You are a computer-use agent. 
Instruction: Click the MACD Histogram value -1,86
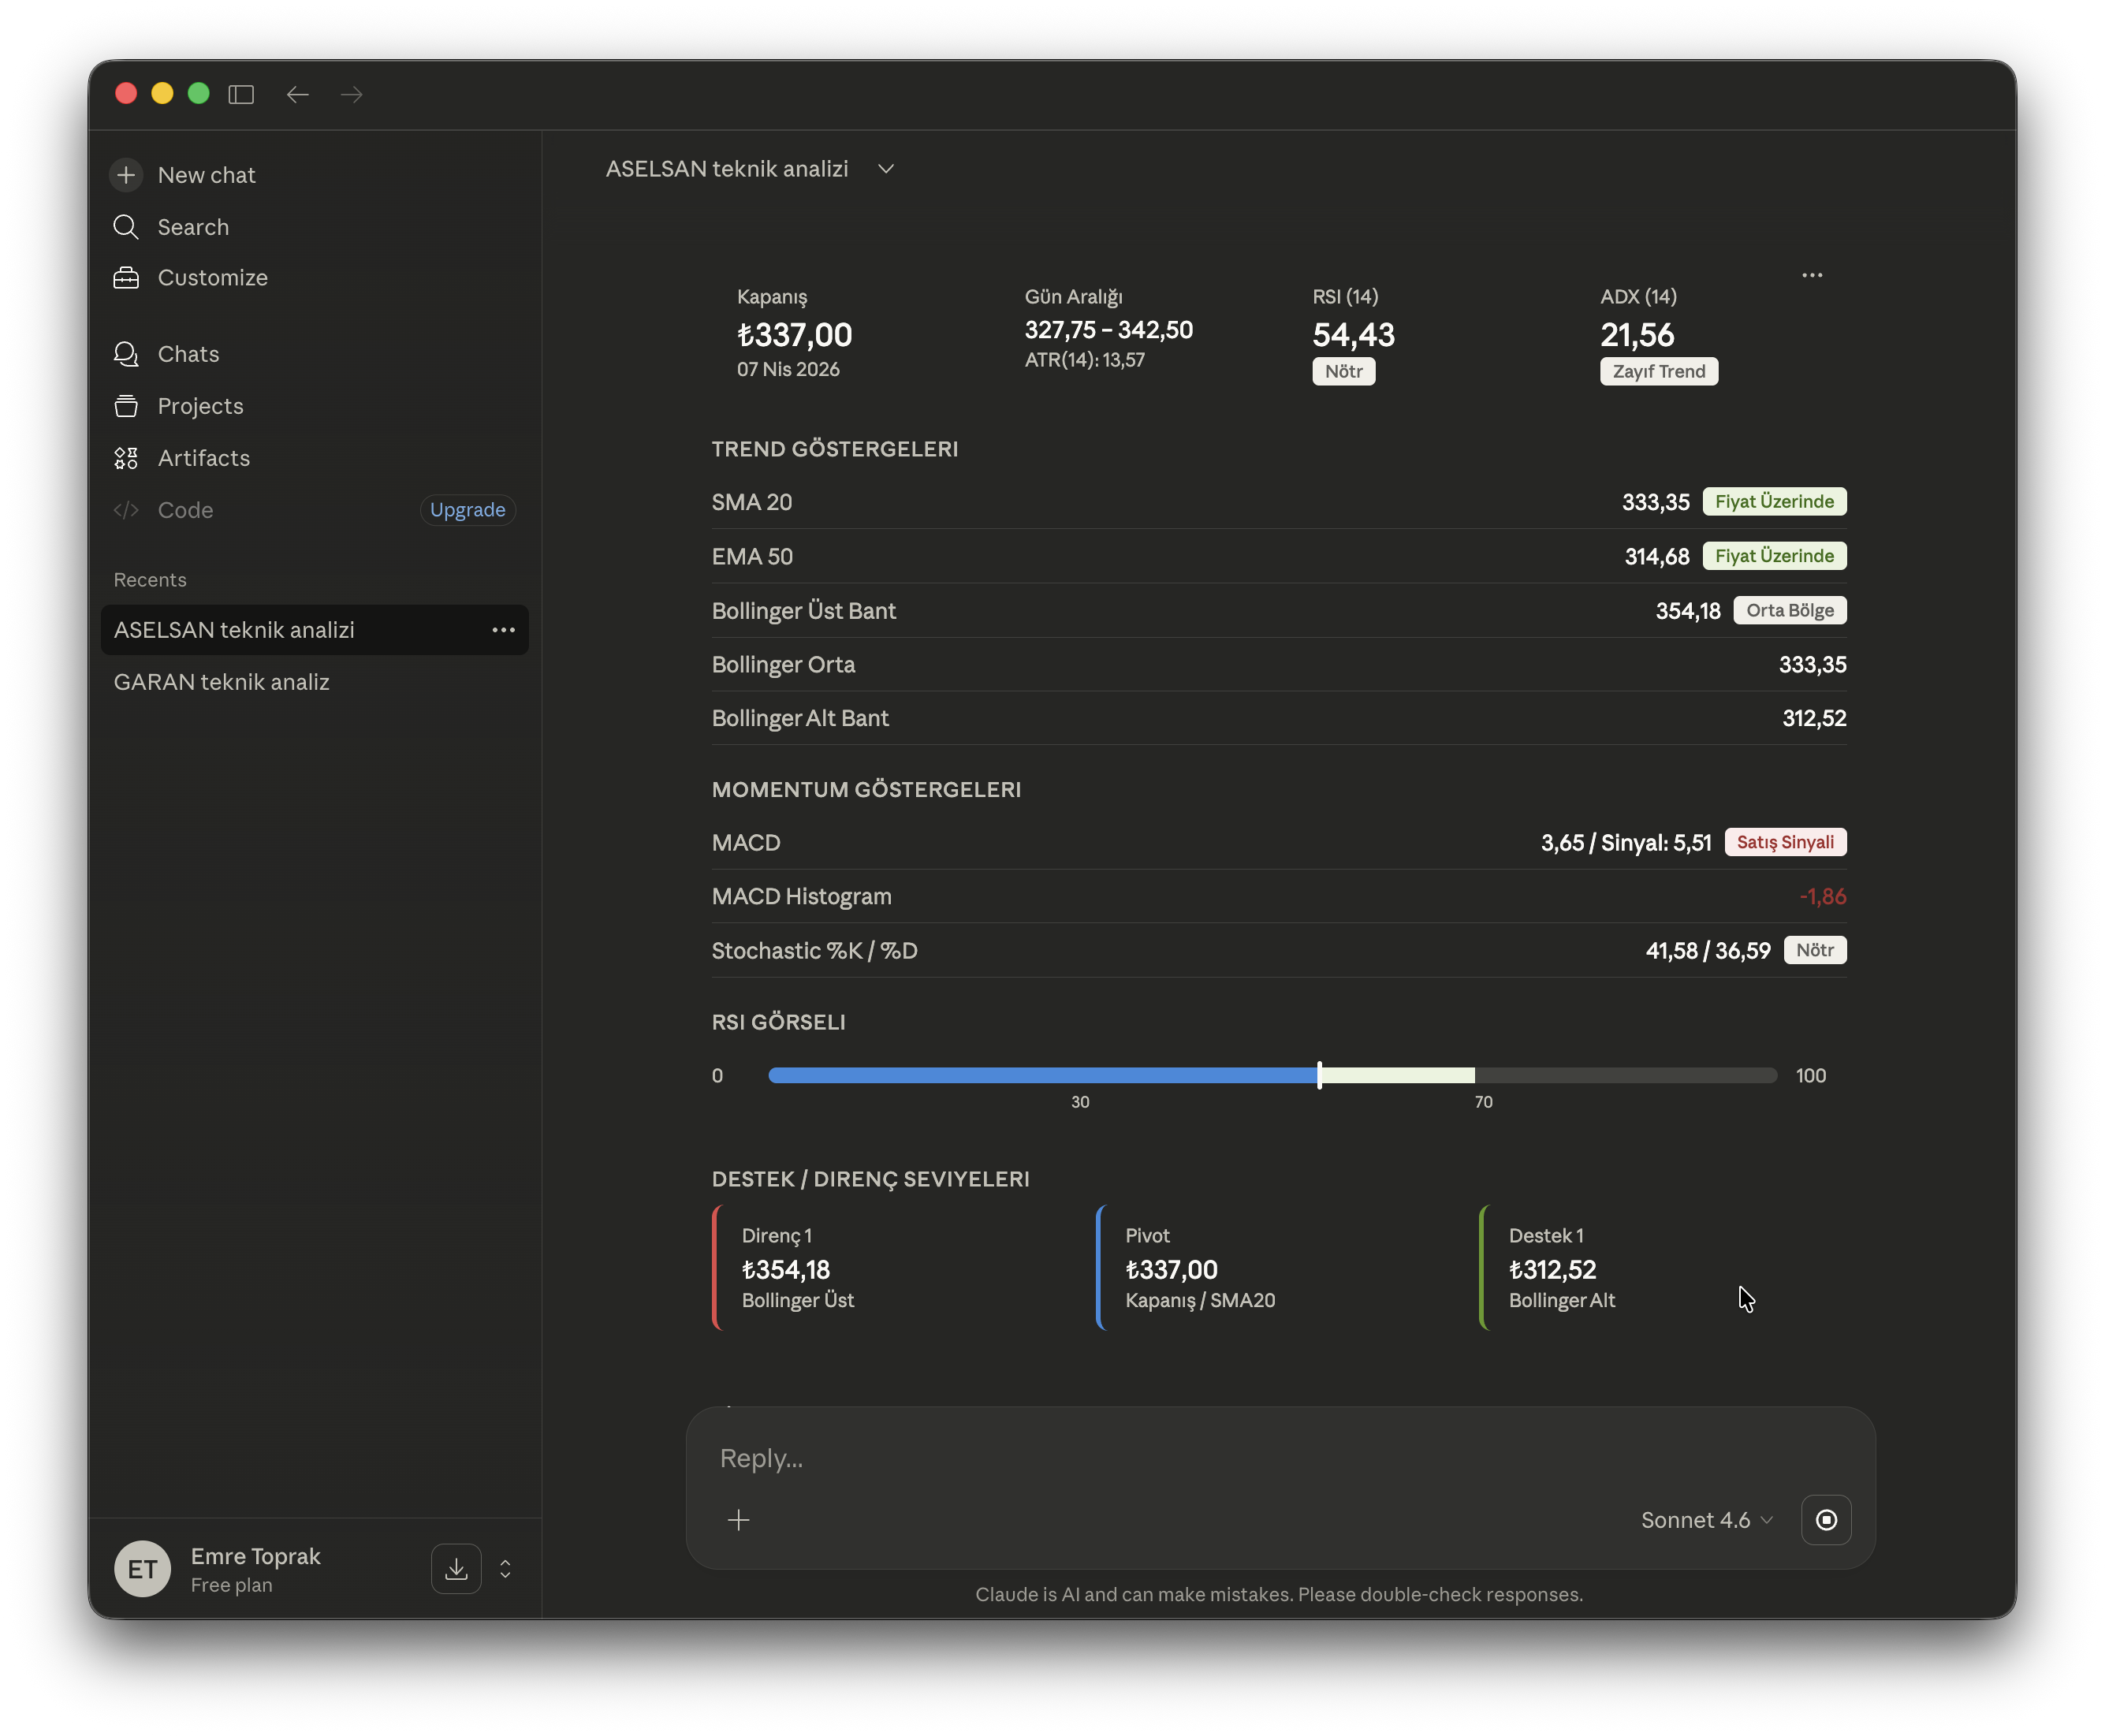pos(1822,896)
